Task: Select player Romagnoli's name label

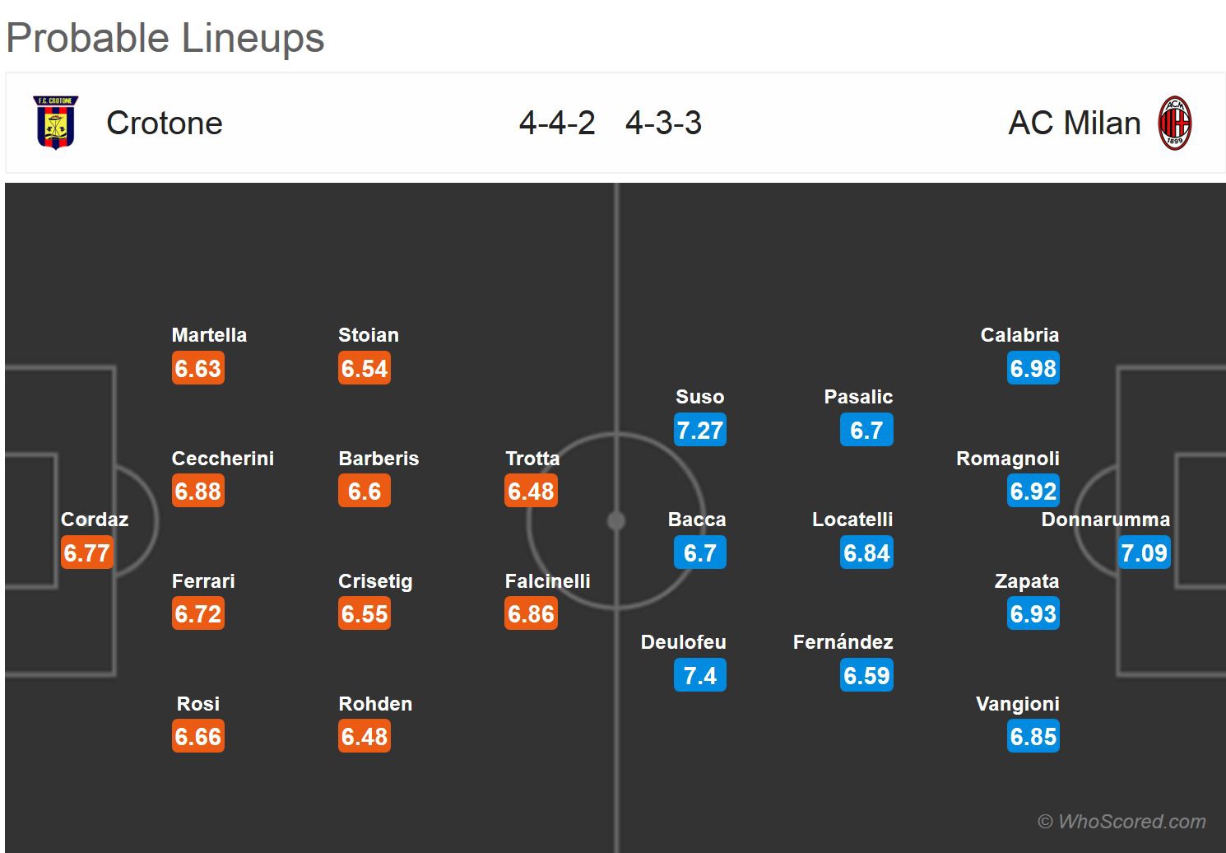Action: (1007, 459)
